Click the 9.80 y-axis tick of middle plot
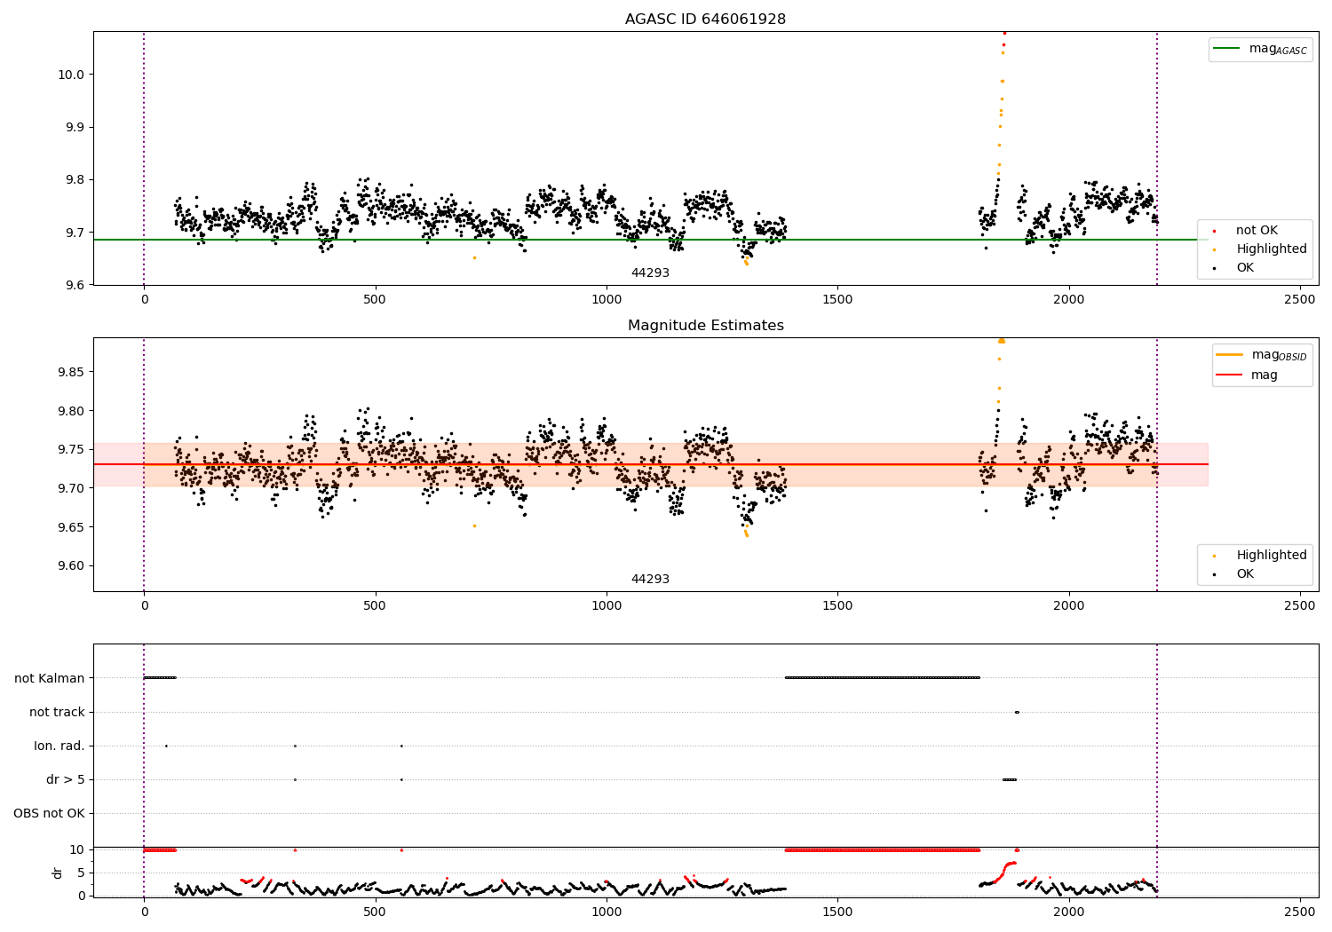Image resolution: width=1332 pixels, height=932 pixels. point(71,411)
